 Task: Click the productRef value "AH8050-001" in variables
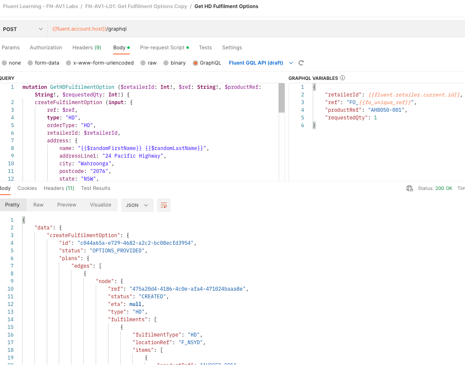pos(386,110)
